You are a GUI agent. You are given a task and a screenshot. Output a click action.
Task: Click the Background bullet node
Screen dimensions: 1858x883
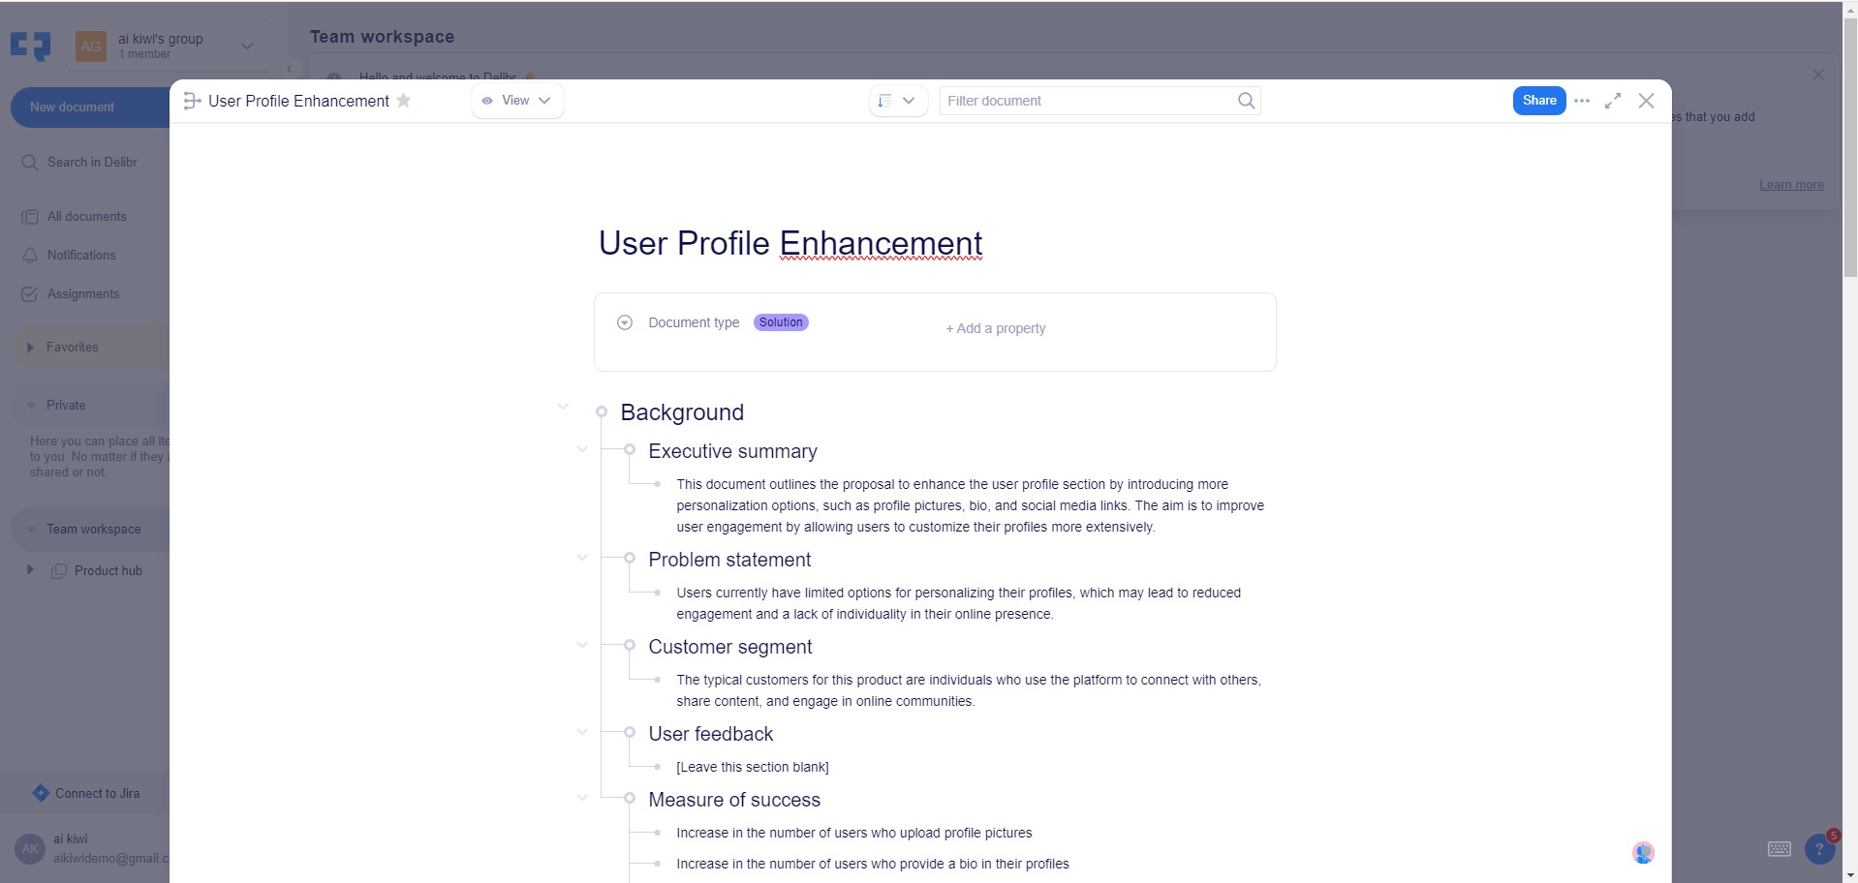602,412
